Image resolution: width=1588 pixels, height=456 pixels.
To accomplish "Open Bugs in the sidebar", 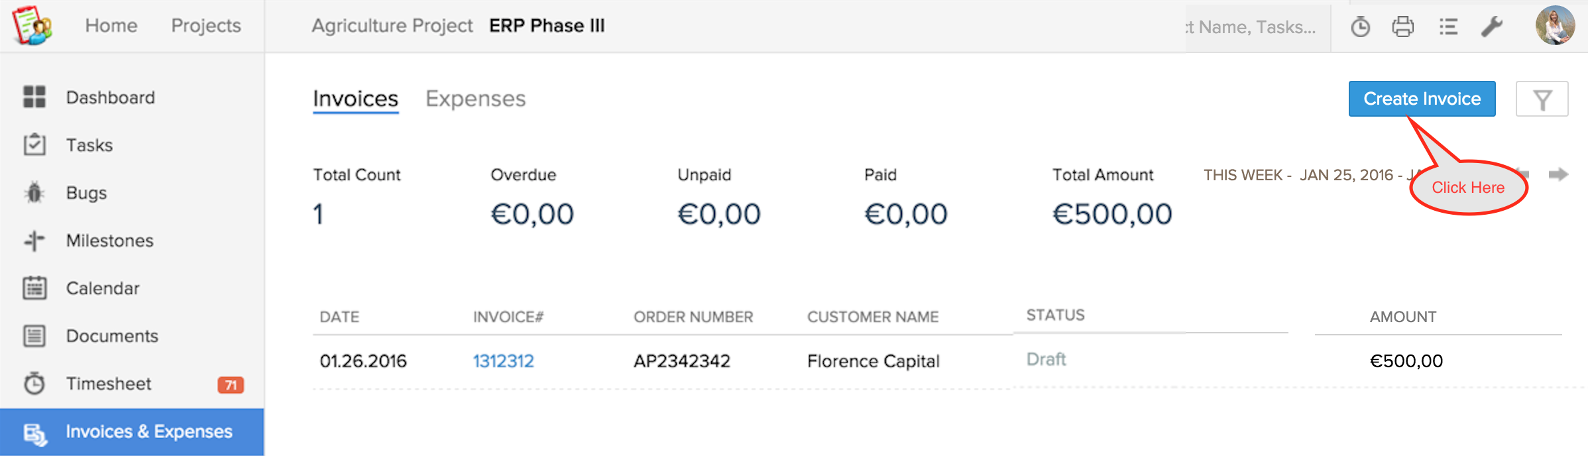I will [x=86, y=193].
